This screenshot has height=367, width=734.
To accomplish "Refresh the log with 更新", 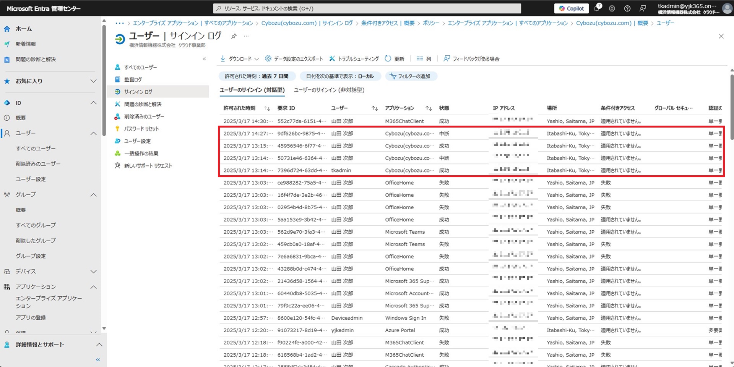I will [x=395, y=59].
